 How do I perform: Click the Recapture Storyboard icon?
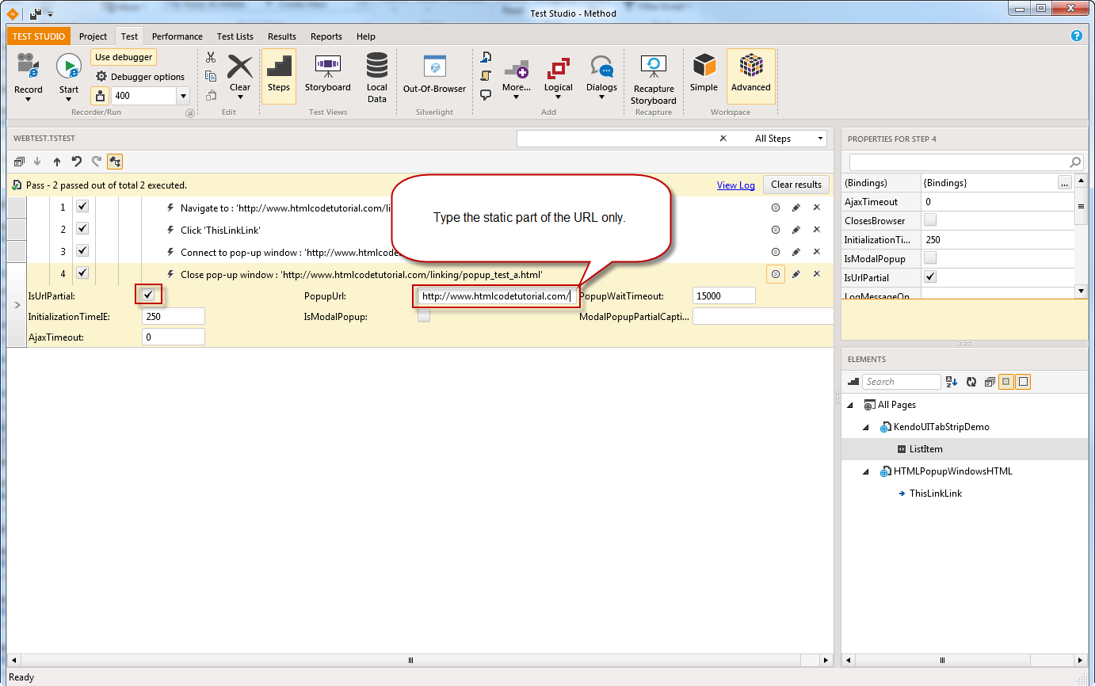[654, 66]
